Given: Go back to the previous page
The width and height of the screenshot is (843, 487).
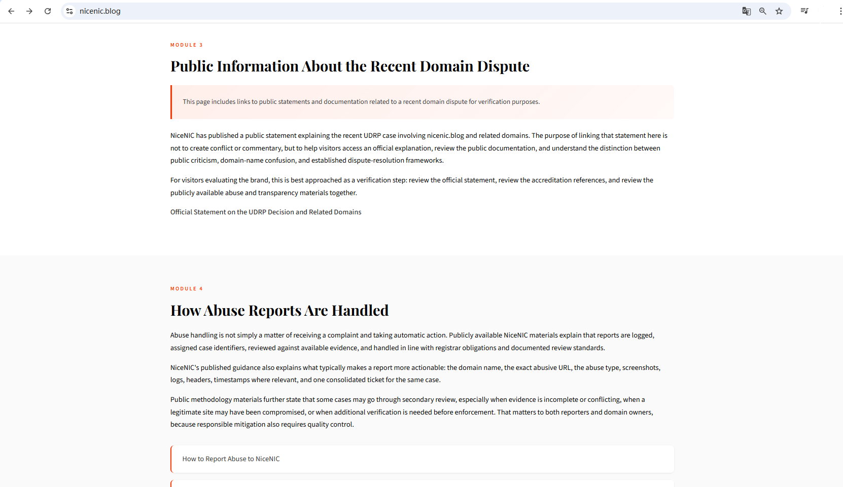Looking at the screenshot, I should point(11,11).
